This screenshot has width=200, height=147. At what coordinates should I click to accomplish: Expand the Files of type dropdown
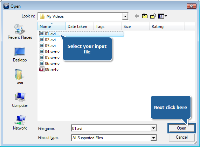tap(153, 138)
